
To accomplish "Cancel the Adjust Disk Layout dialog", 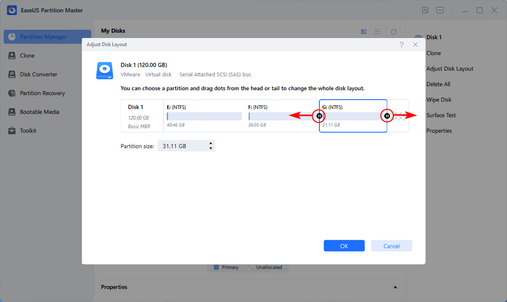I will (x=391, y=246).
